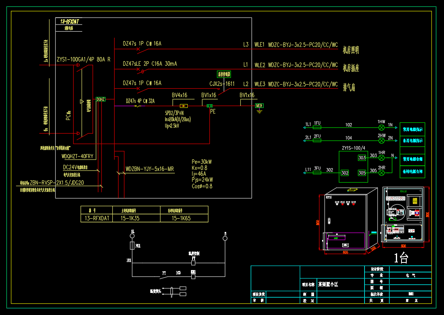Click the cabinet interior layout drawing
This screenshot has width=444, height=315.
coord(403,214)
